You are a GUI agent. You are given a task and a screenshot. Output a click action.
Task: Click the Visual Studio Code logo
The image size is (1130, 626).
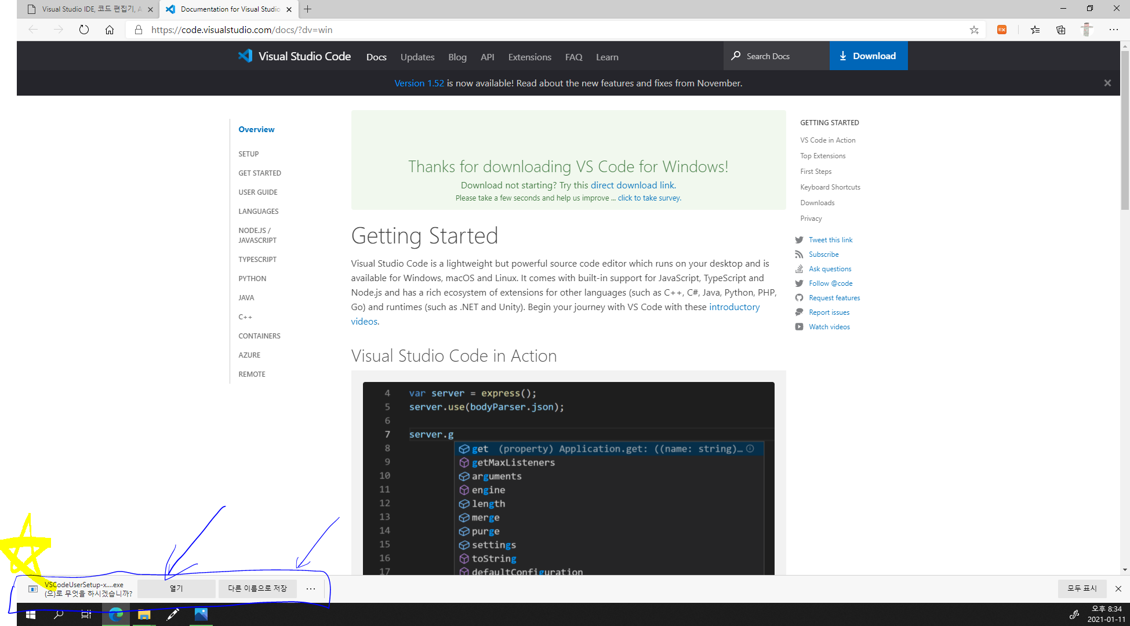click(294, 56)
